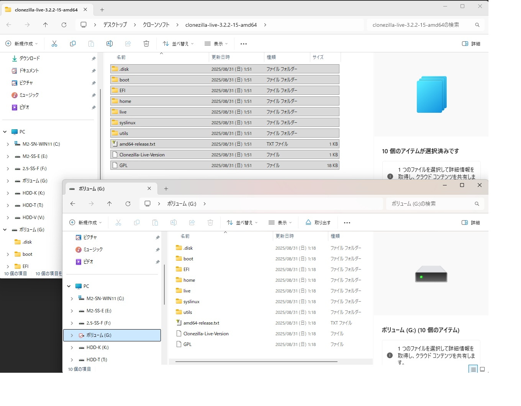Switch to large icons view in G: window
The width and height of the screenshot is (521, 406).
(x=482, y=369)
